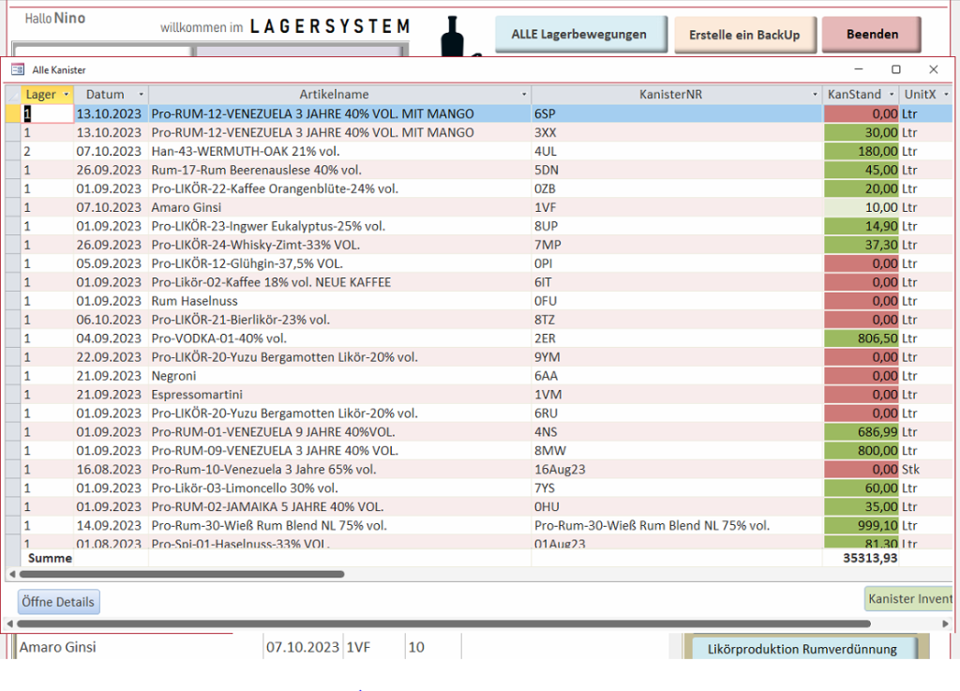Click Amaro Ginsi cell in datasheet
This screenshot has height=691, width=960.
[x=339, y=207]
